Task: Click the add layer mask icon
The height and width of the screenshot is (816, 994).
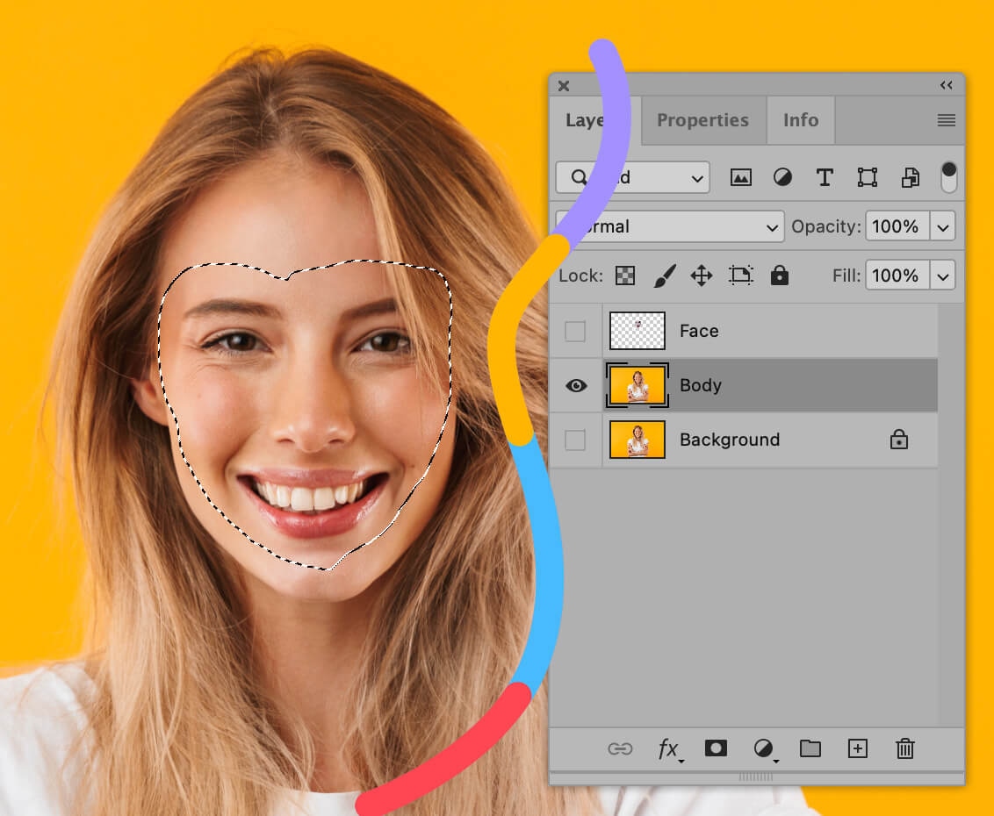Action: [716, 748]
